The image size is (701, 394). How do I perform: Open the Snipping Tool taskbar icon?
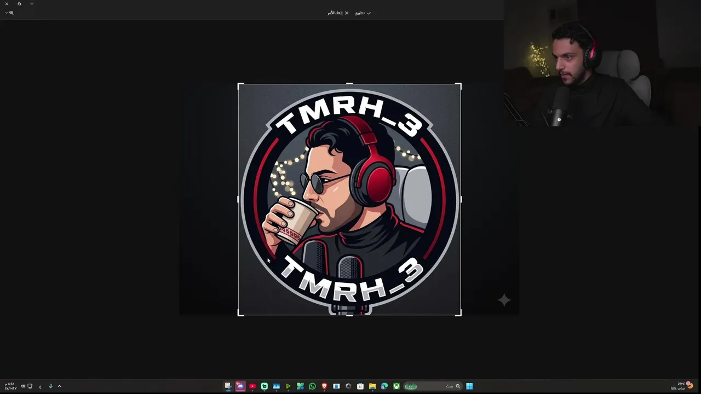pyautogui.click(x=227, y=386)
